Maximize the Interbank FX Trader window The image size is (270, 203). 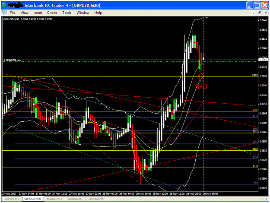[x=257, y=5]
